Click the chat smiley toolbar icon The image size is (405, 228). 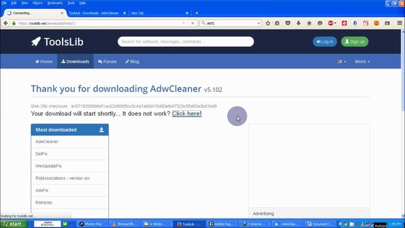click(320, 23)
